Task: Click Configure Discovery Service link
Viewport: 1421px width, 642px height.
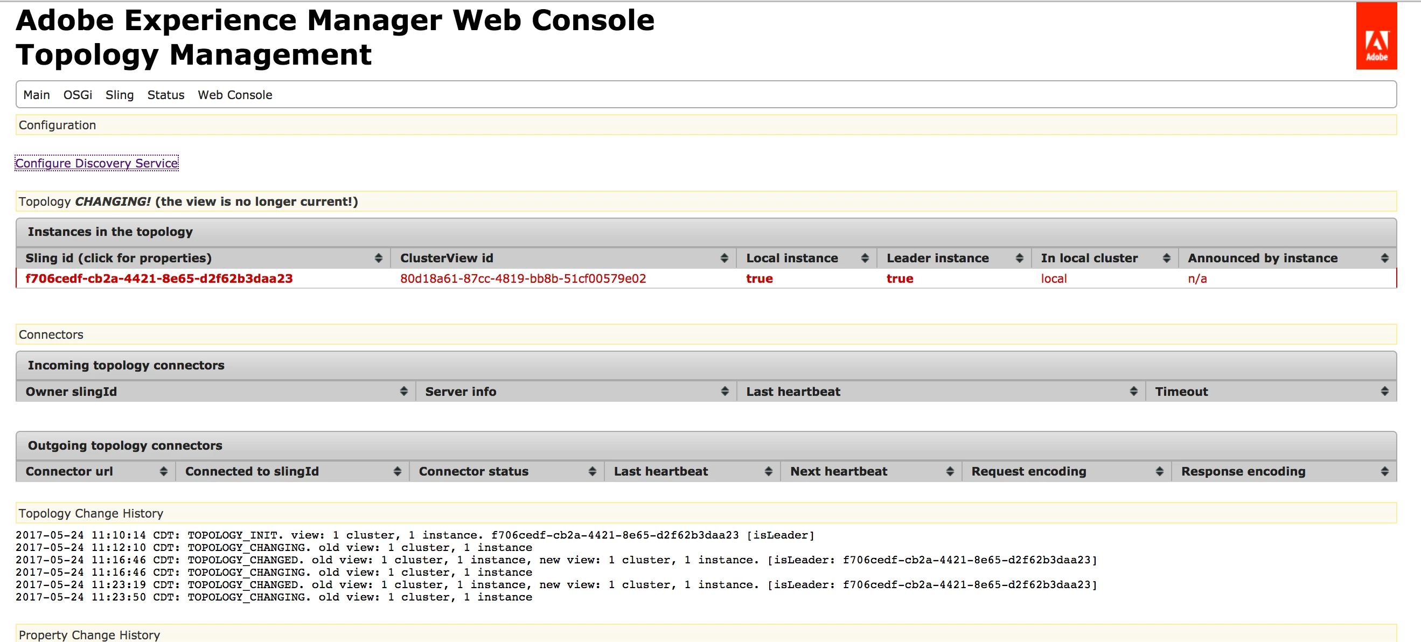Action: (x=96, y=163)
